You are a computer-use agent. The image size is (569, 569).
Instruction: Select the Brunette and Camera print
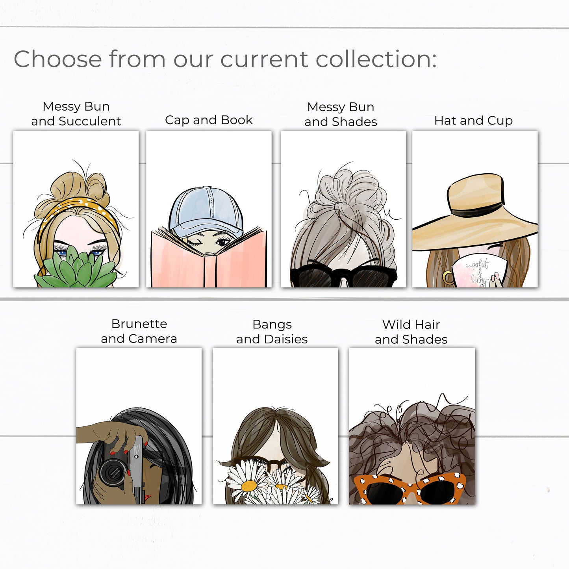point(139,426)
